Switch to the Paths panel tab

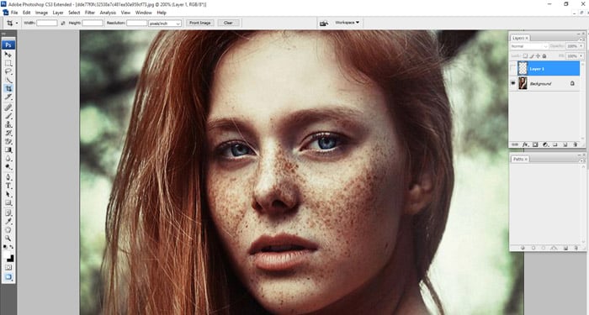coord(520,159)
